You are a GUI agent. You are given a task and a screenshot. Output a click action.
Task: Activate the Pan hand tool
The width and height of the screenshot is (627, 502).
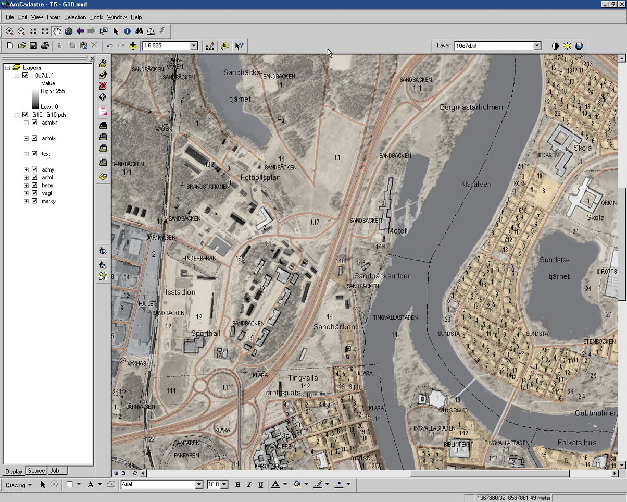56,31
